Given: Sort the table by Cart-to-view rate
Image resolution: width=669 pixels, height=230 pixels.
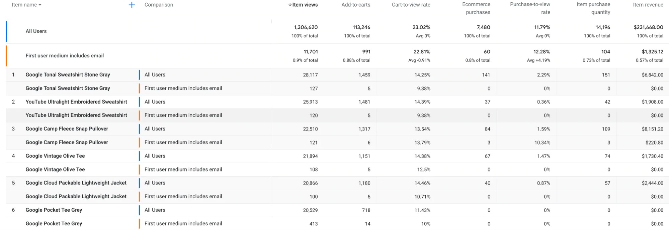Looking at the screenshot, I should tap(411, 5).
